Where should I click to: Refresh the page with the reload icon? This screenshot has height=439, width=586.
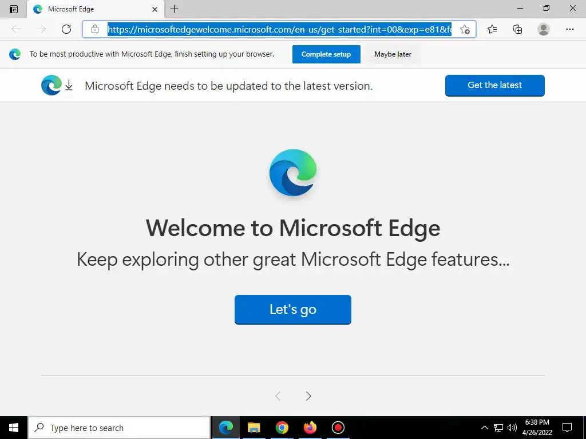tap(66, 29)
